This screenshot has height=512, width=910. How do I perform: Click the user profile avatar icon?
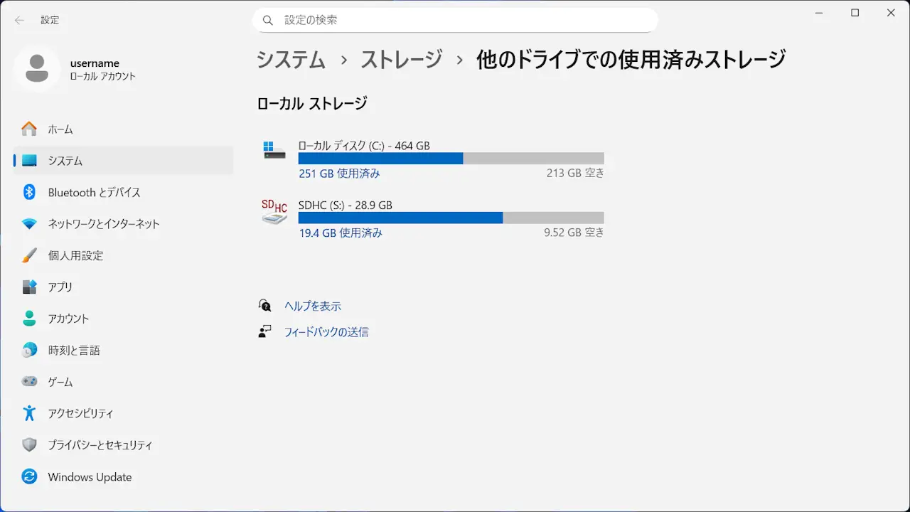37,69
